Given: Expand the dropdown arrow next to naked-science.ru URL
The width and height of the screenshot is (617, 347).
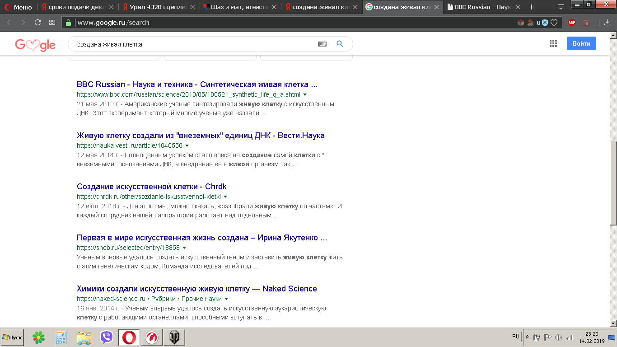Looking at the screenshot, I should click(x=226, y=299).
